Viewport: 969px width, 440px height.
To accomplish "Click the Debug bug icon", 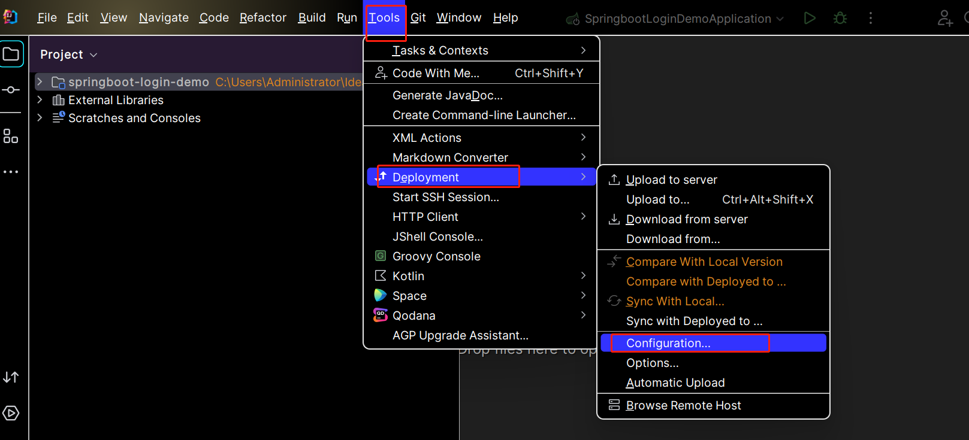I will [x=840, y=19].
